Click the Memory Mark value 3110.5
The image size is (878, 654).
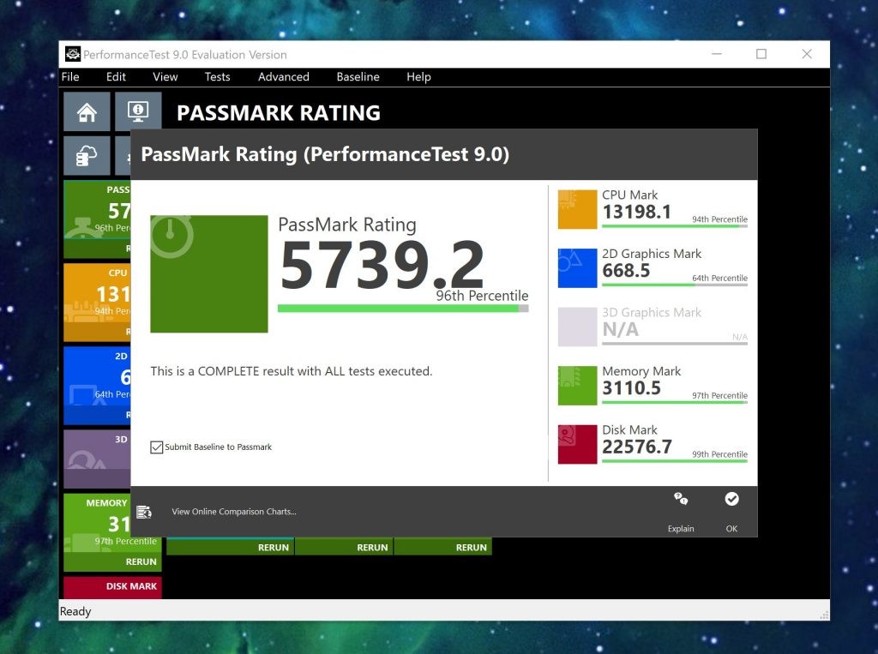point(632,388)
